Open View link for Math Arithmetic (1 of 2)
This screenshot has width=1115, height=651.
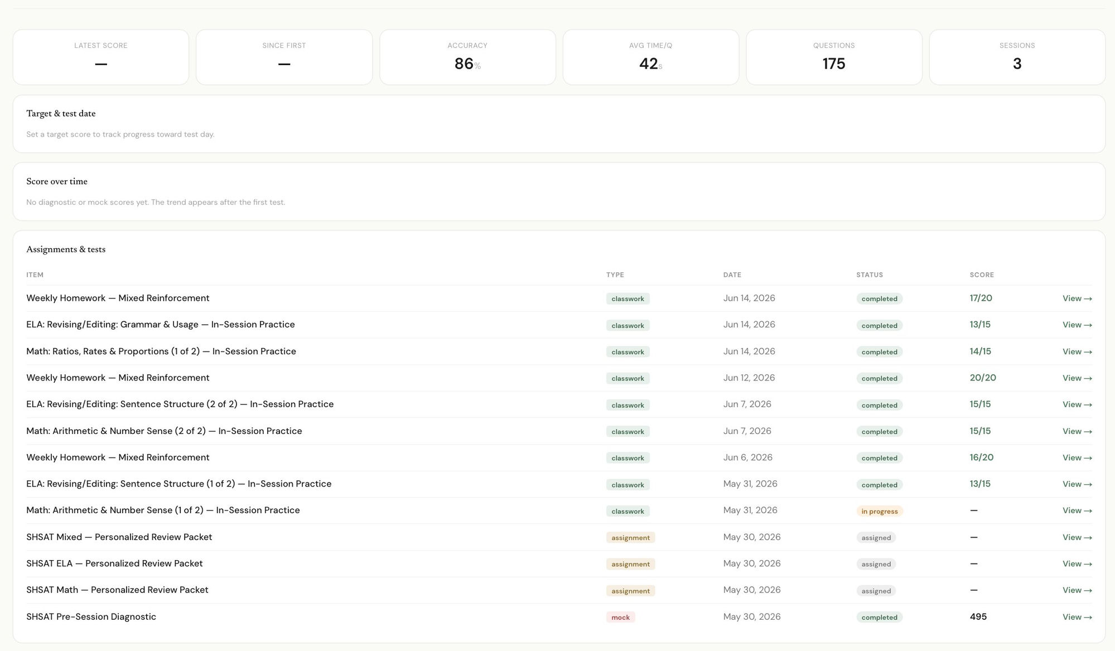(1077, 510)
